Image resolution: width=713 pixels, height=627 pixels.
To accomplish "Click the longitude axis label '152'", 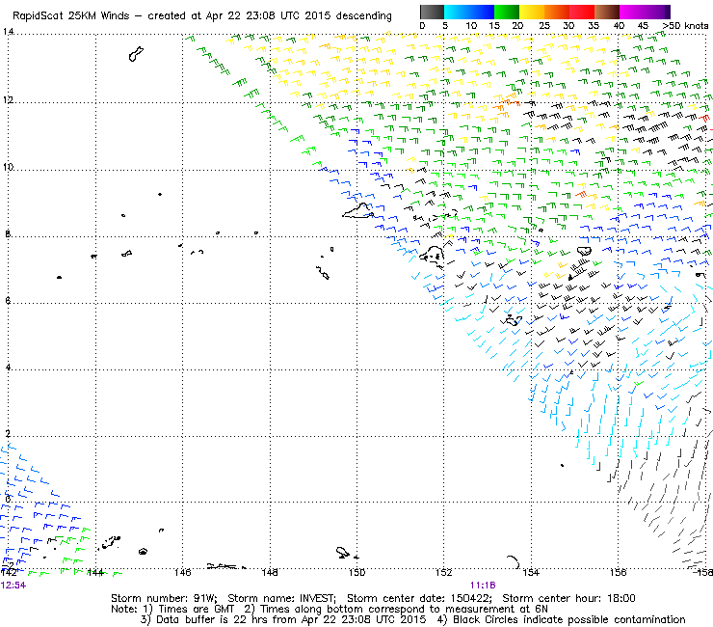I will 444,572.
